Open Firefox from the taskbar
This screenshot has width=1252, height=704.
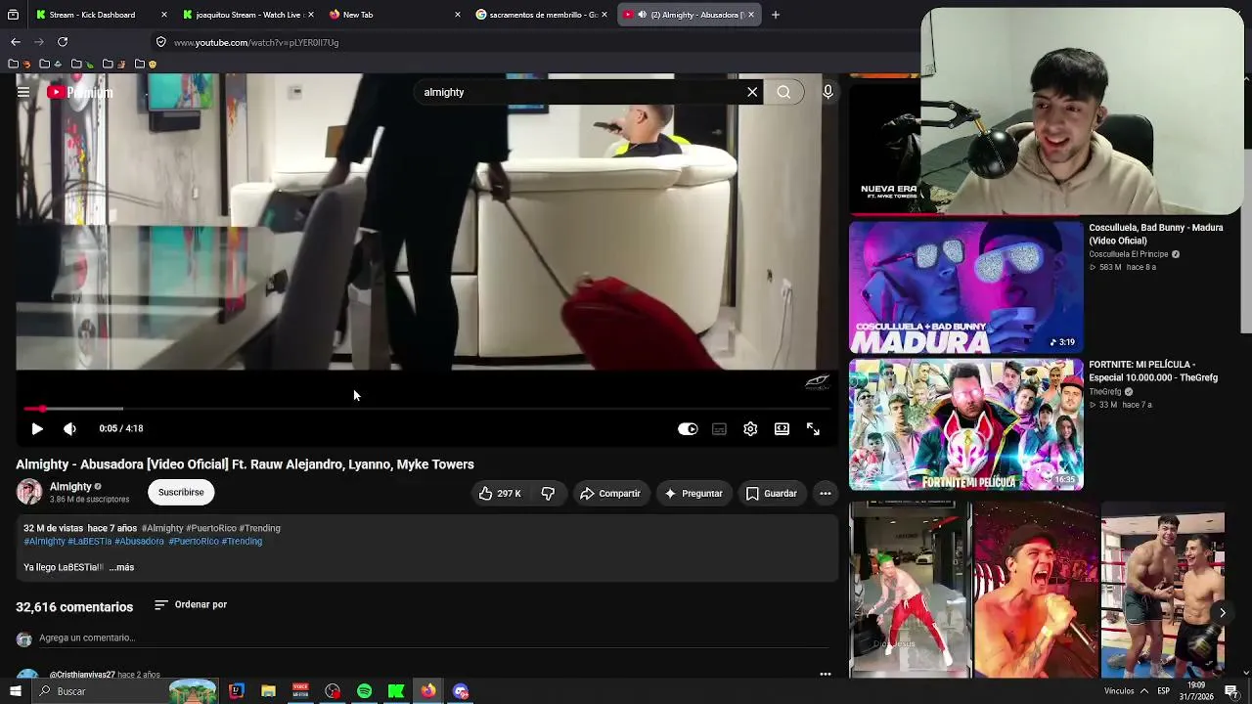point(428,691)
